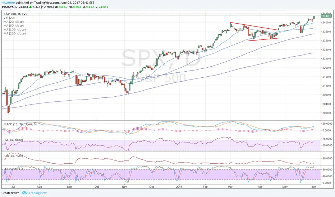
Task: Click the 2000.0 price axis label
Action: pyautogui.click(x=326, y=113)
